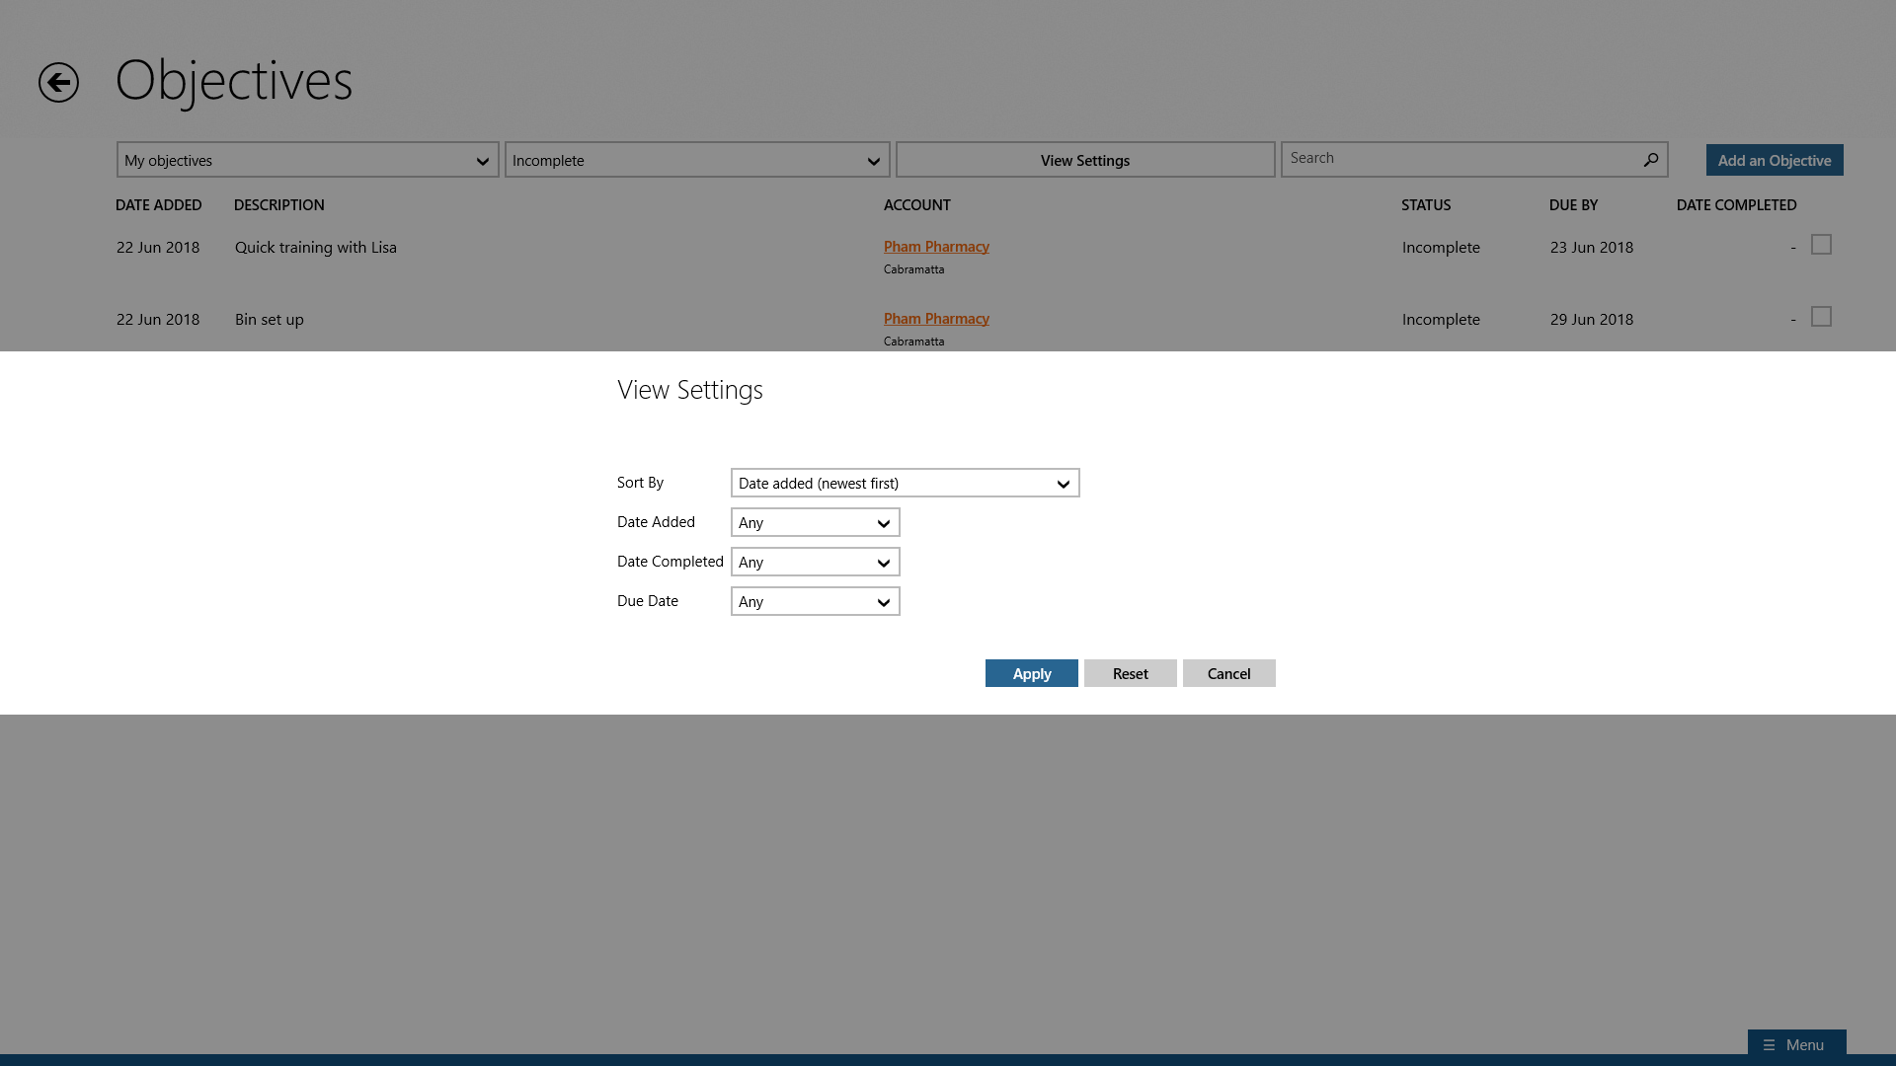Open the Incomplete status filter dropdown
The height and width of the screenshot is (1066, 1896).
(696, 160)
